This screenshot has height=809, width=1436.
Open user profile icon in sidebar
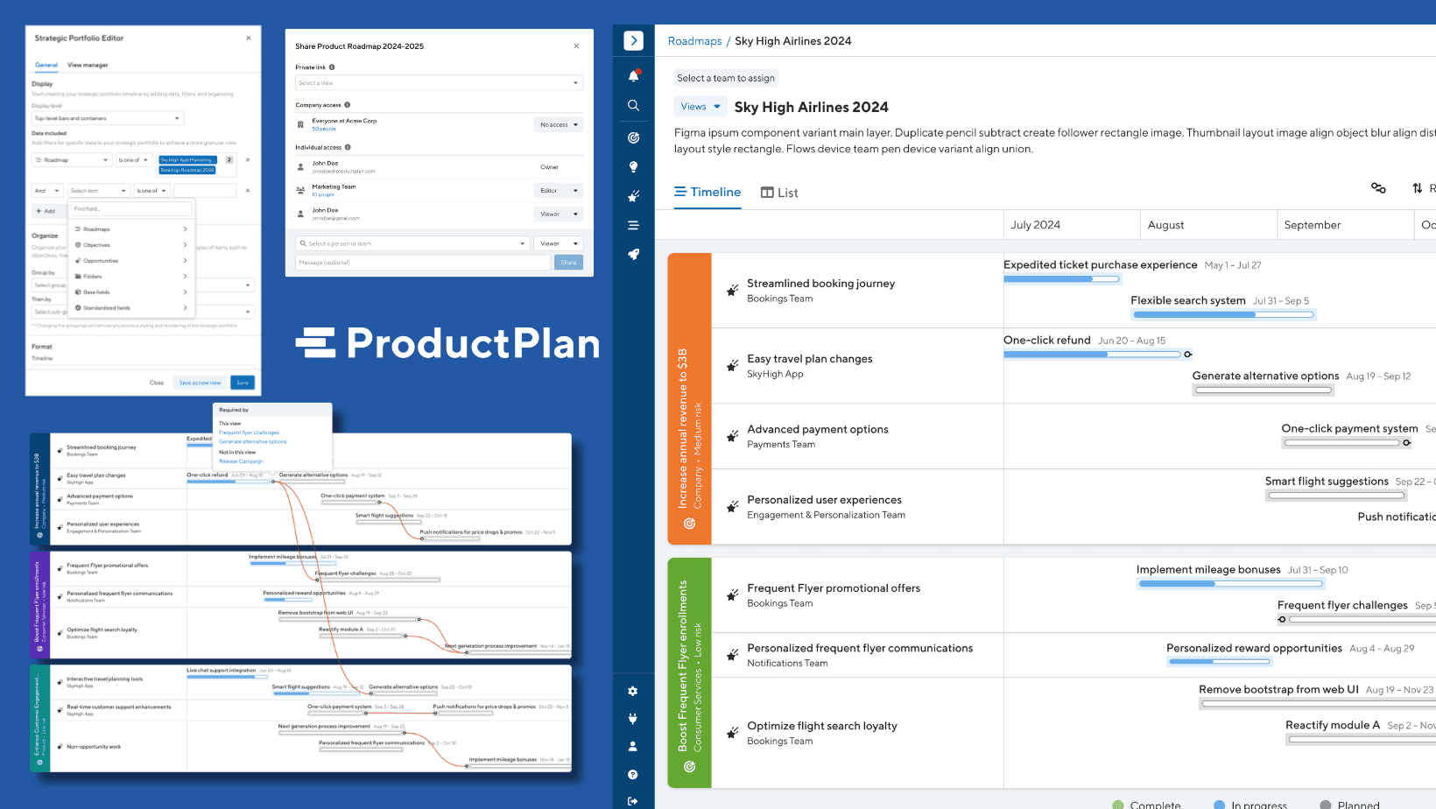click(632, 747)
